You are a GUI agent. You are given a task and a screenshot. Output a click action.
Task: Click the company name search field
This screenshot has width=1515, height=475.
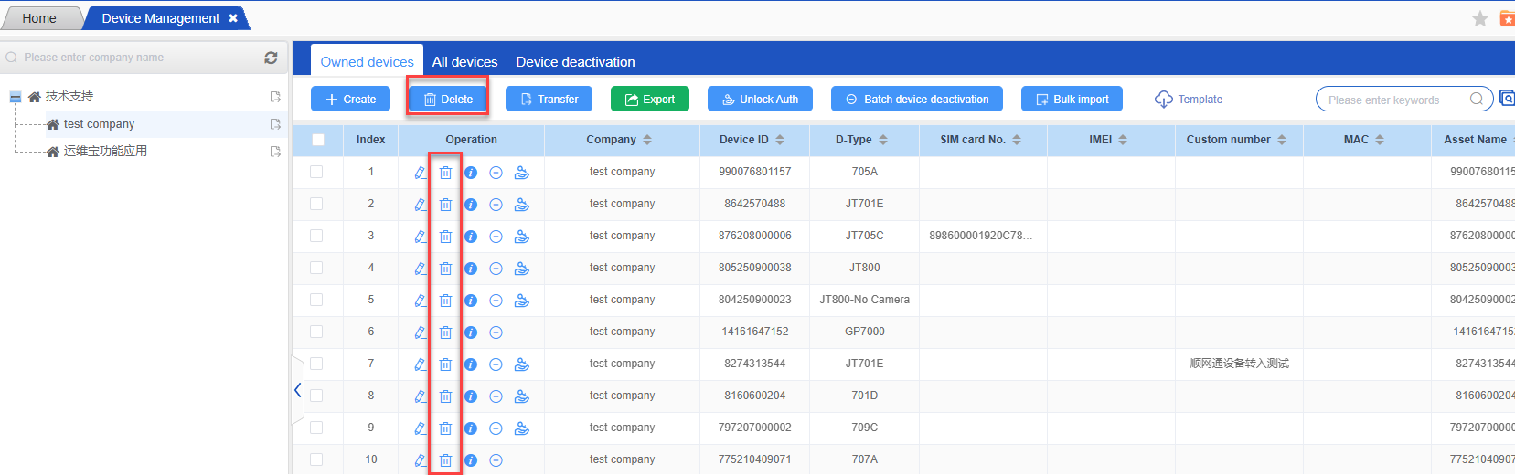click(x=137, y=58)
